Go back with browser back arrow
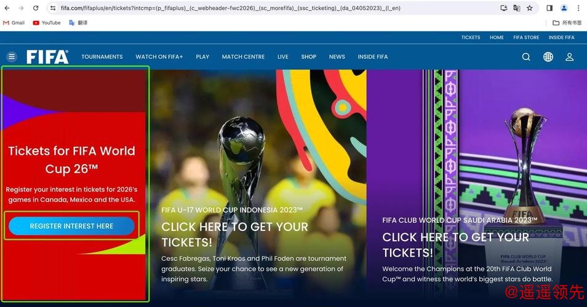 [7, 8]
